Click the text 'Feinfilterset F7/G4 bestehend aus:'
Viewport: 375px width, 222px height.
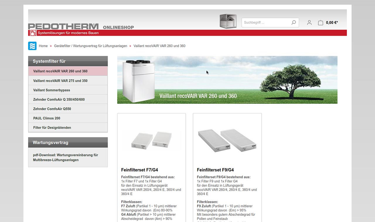click(148, 177)
